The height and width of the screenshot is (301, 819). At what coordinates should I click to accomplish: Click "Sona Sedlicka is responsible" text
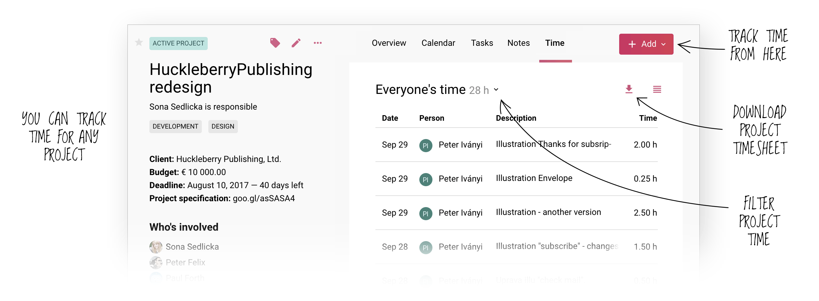click(x=203, y=107)
